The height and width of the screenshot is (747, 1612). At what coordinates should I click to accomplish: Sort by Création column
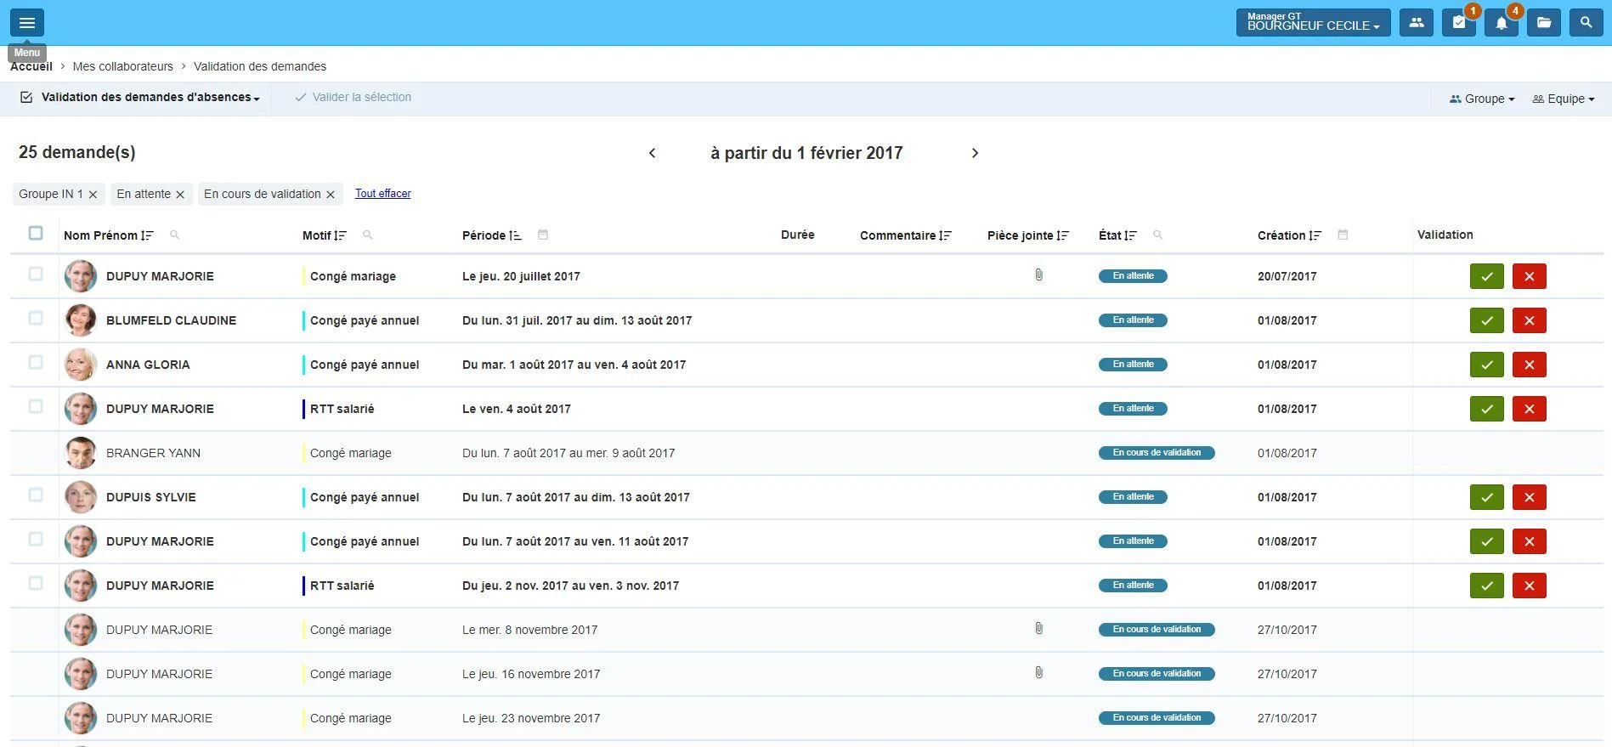tap(1315, 235)
